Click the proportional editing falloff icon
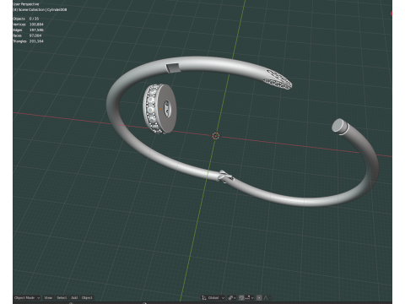The height and width of the screenshot is (304, 405). coord(267,297)
